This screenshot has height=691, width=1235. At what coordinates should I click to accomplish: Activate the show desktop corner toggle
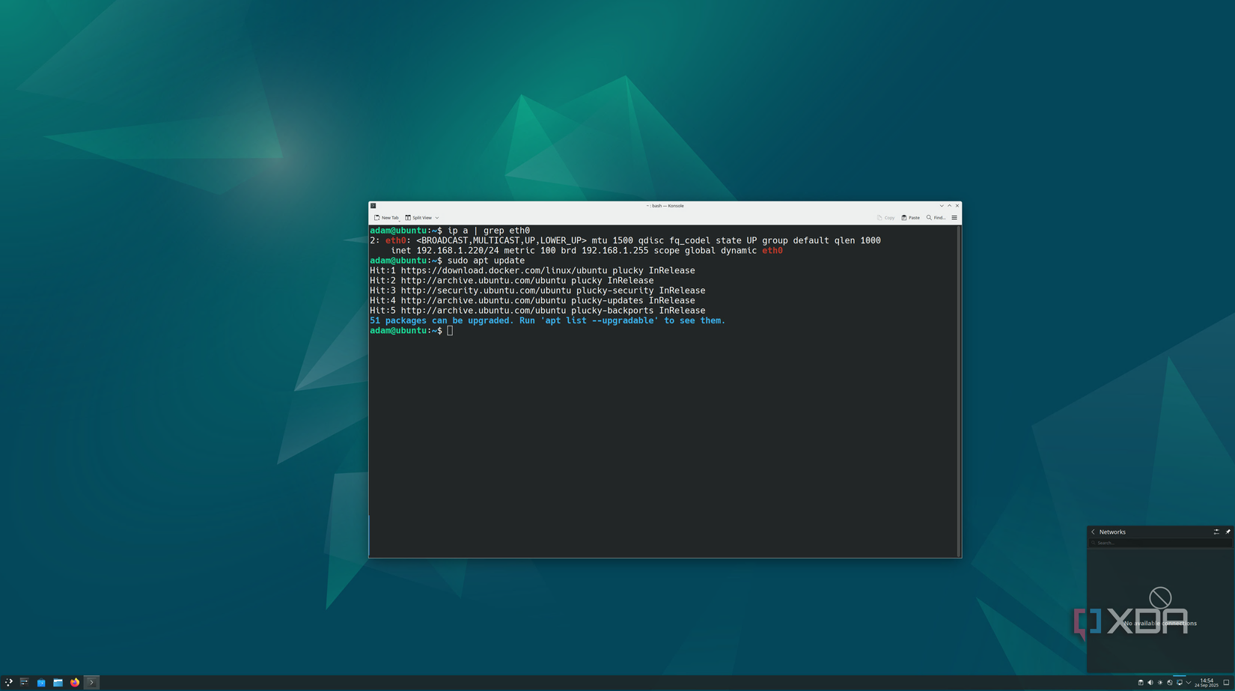pos(1227,682)
